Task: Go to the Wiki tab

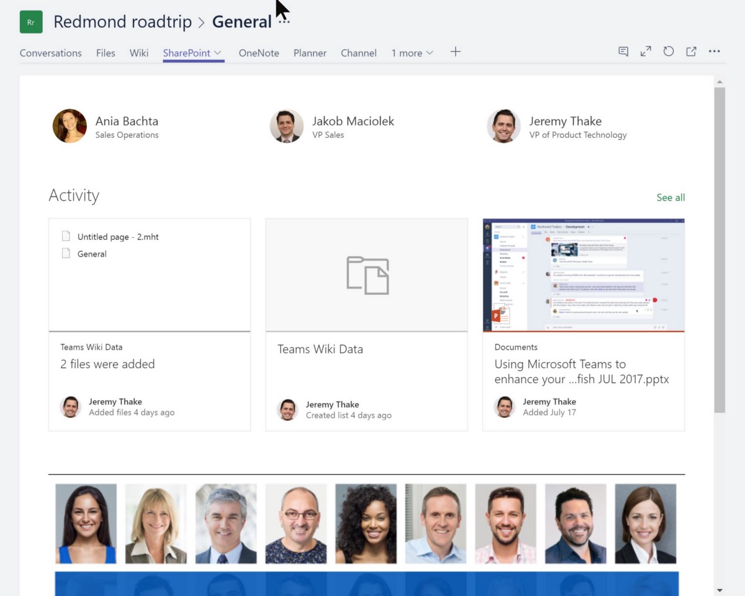Action: [139, 53]
